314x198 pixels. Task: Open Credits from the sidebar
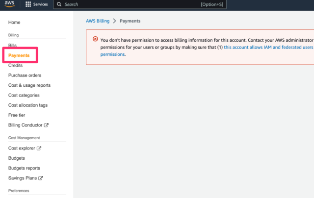(x=15, y=65)
